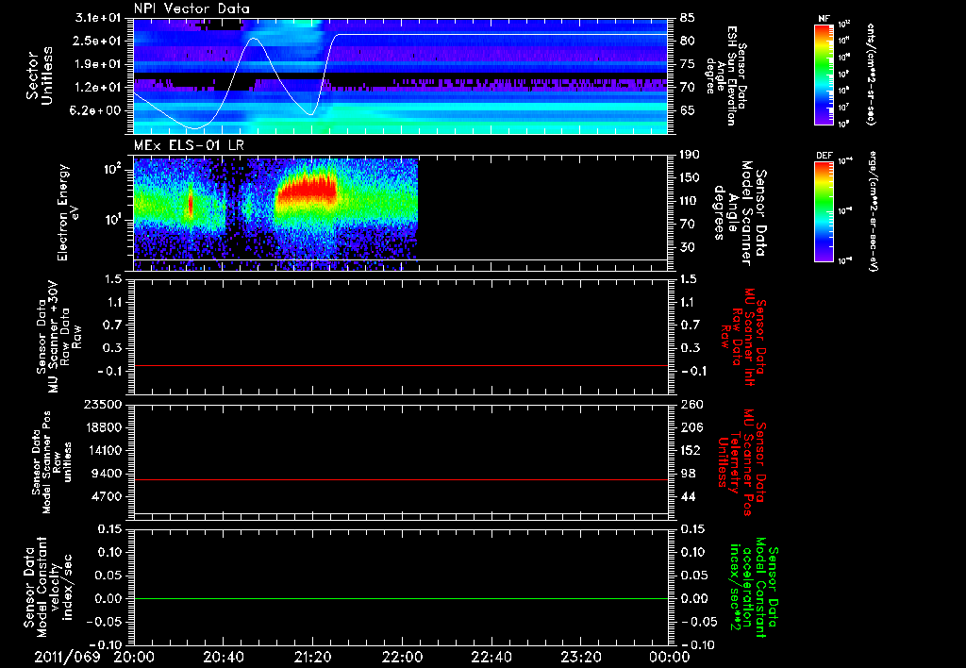Click the '4700' scanner position axis value

pyautogui.click(x=107, y=496)
